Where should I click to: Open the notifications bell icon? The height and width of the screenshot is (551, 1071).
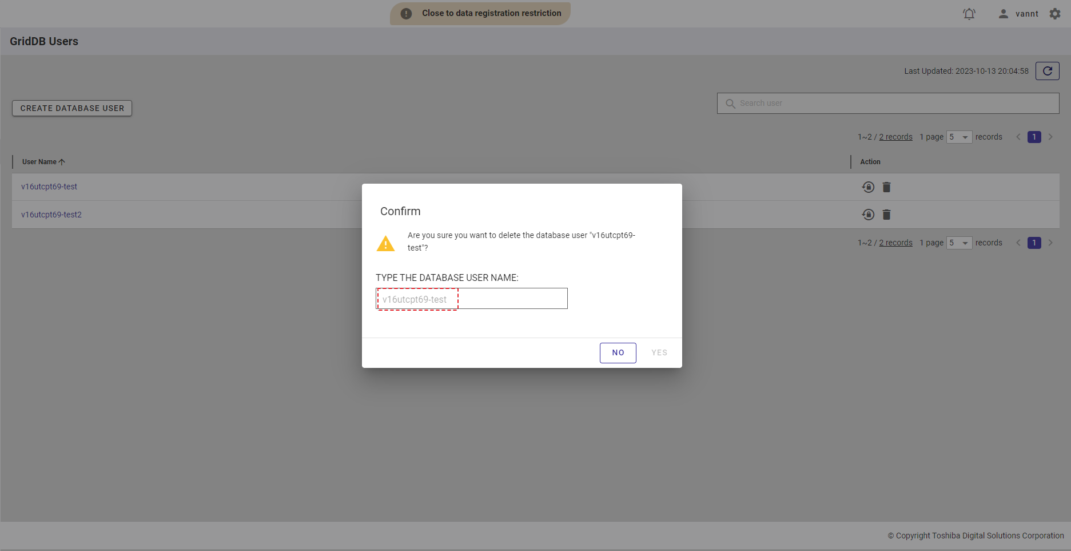point(969,14)
